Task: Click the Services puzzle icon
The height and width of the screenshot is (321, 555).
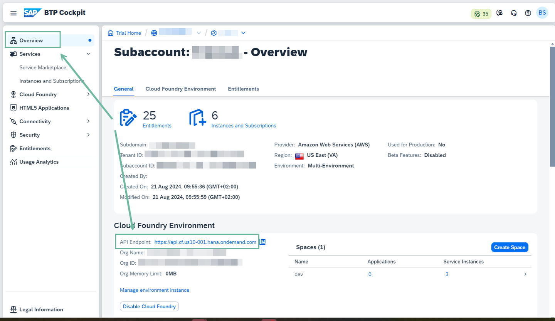Action: click(13, 54)
